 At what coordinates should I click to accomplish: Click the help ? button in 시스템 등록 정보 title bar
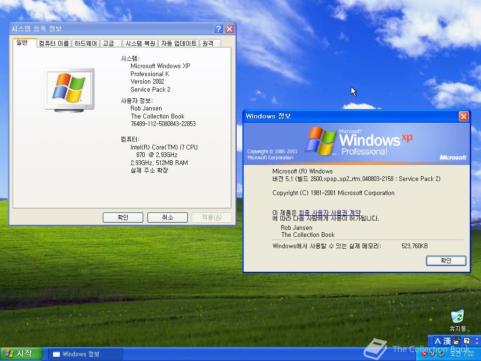click(x=218, y=29)
